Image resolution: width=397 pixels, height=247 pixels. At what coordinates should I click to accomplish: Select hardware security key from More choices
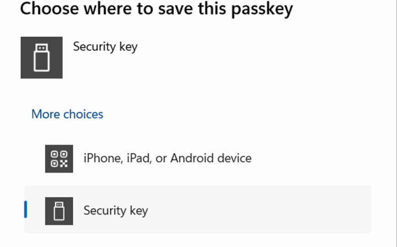[115, 211]
